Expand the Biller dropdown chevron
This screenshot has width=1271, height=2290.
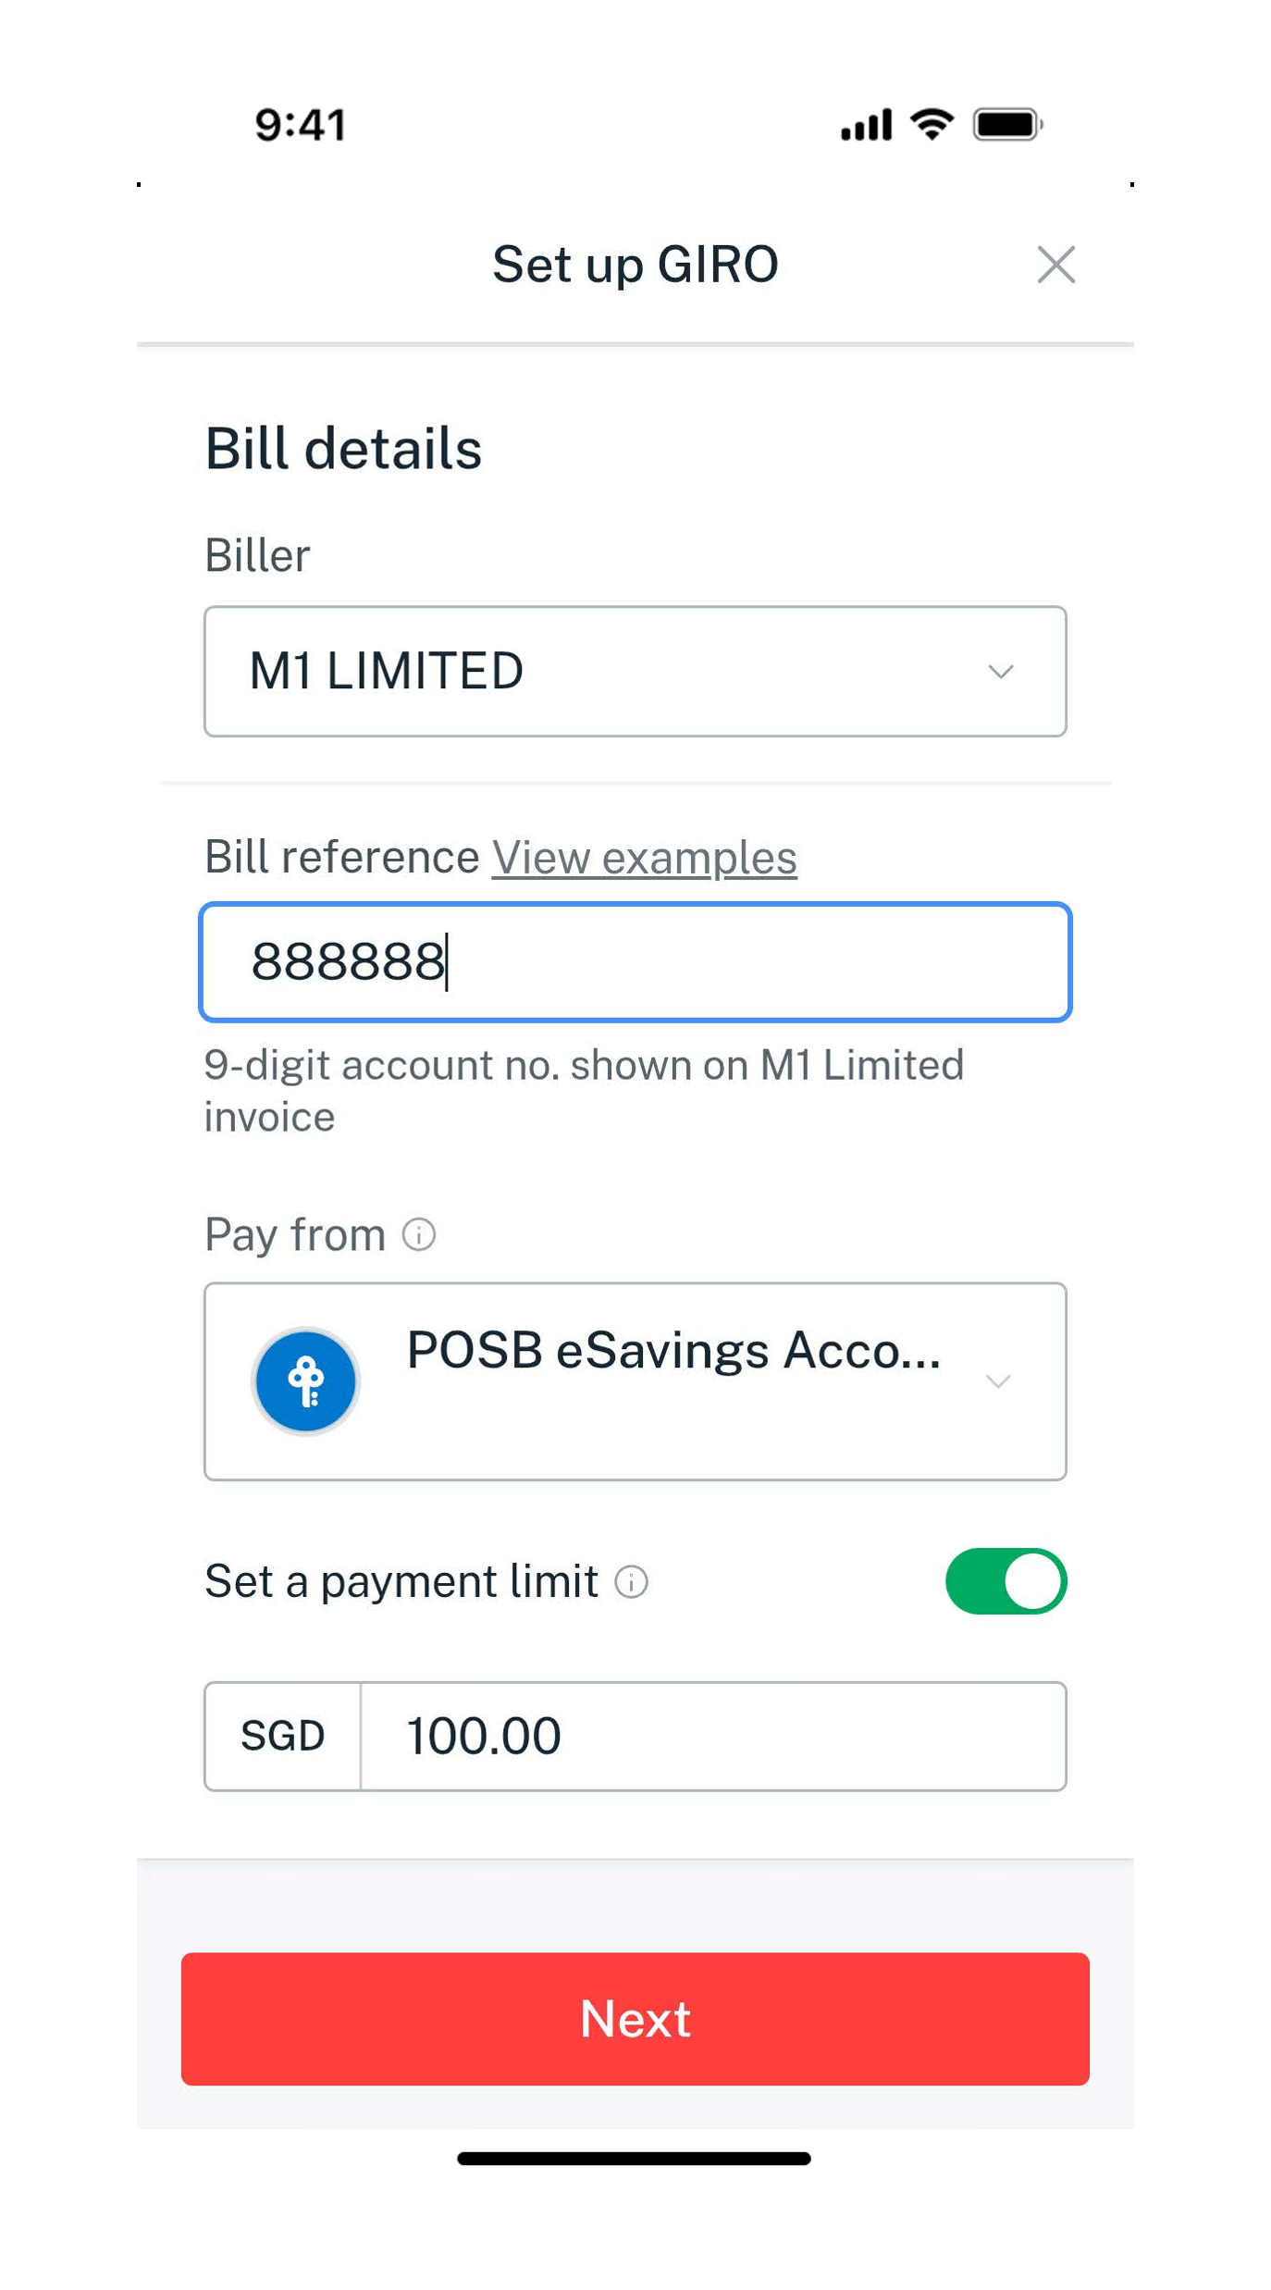(1001, 672)
